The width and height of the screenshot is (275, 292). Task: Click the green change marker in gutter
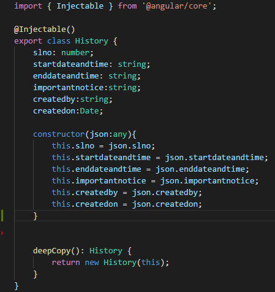[2, 216]
